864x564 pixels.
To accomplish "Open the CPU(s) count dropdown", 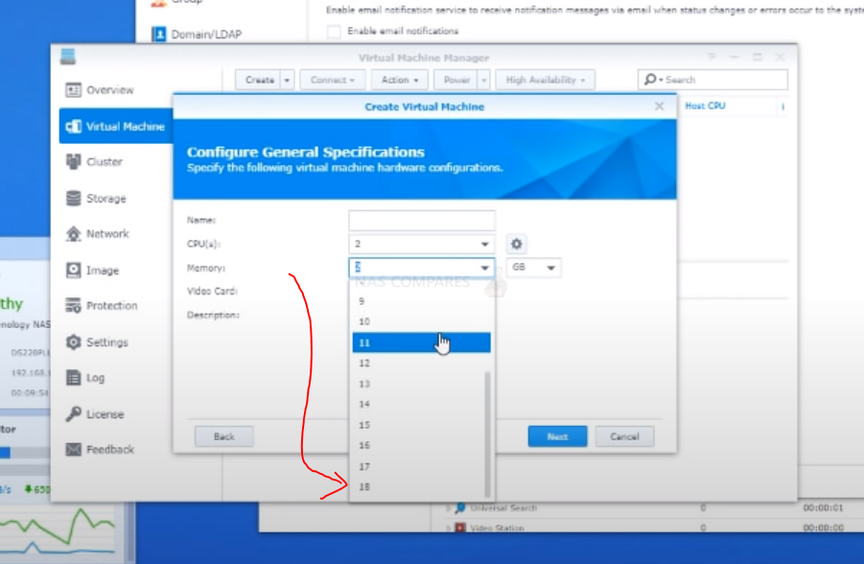I will point(422,244).
